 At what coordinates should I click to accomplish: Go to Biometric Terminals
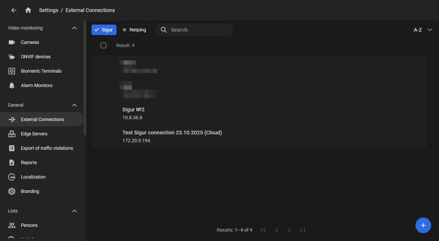pyautogui.click(x=41, y=71)
